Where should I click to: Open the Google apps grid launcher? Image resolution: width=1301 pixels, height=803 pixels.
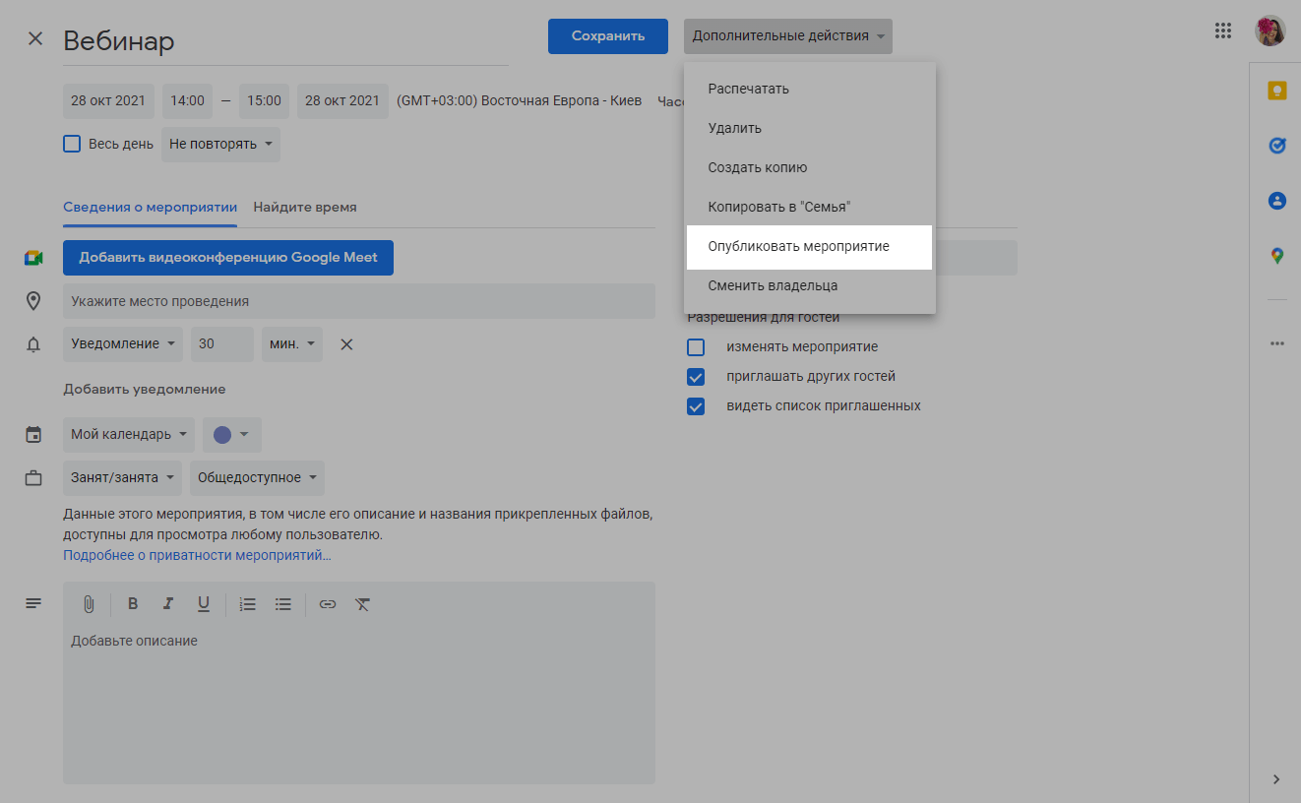click(x=1223, y=31)
